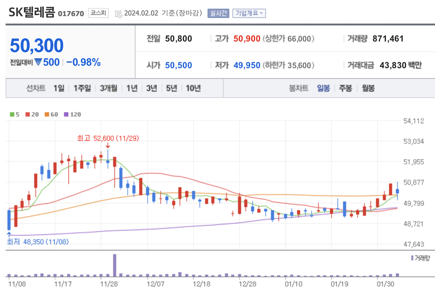Click the 고가 value 50,900
Screen dimensions: 435x292
coord(247,39)
